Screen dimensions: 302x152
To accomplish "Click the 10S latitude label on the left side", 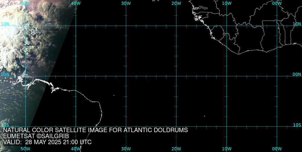I will [x=5, y=125].
